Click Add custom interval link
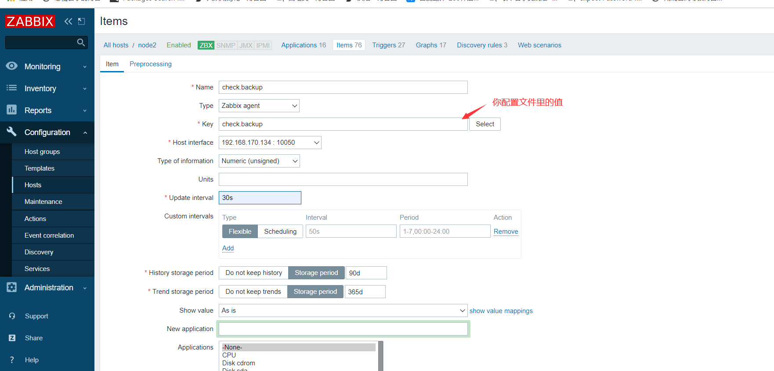 pos(228,248)
